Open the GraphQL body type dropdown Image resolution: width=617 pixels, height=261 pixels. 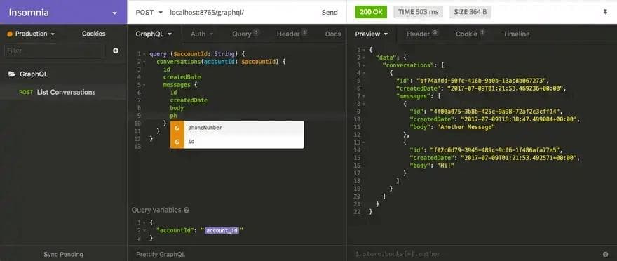pos(154,34)
